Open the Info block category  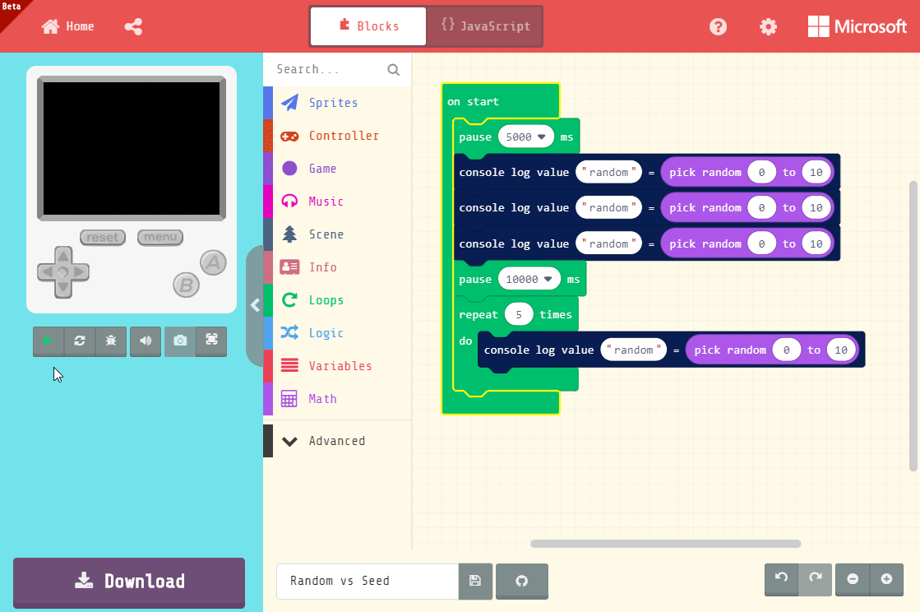[x=338, y=267]
